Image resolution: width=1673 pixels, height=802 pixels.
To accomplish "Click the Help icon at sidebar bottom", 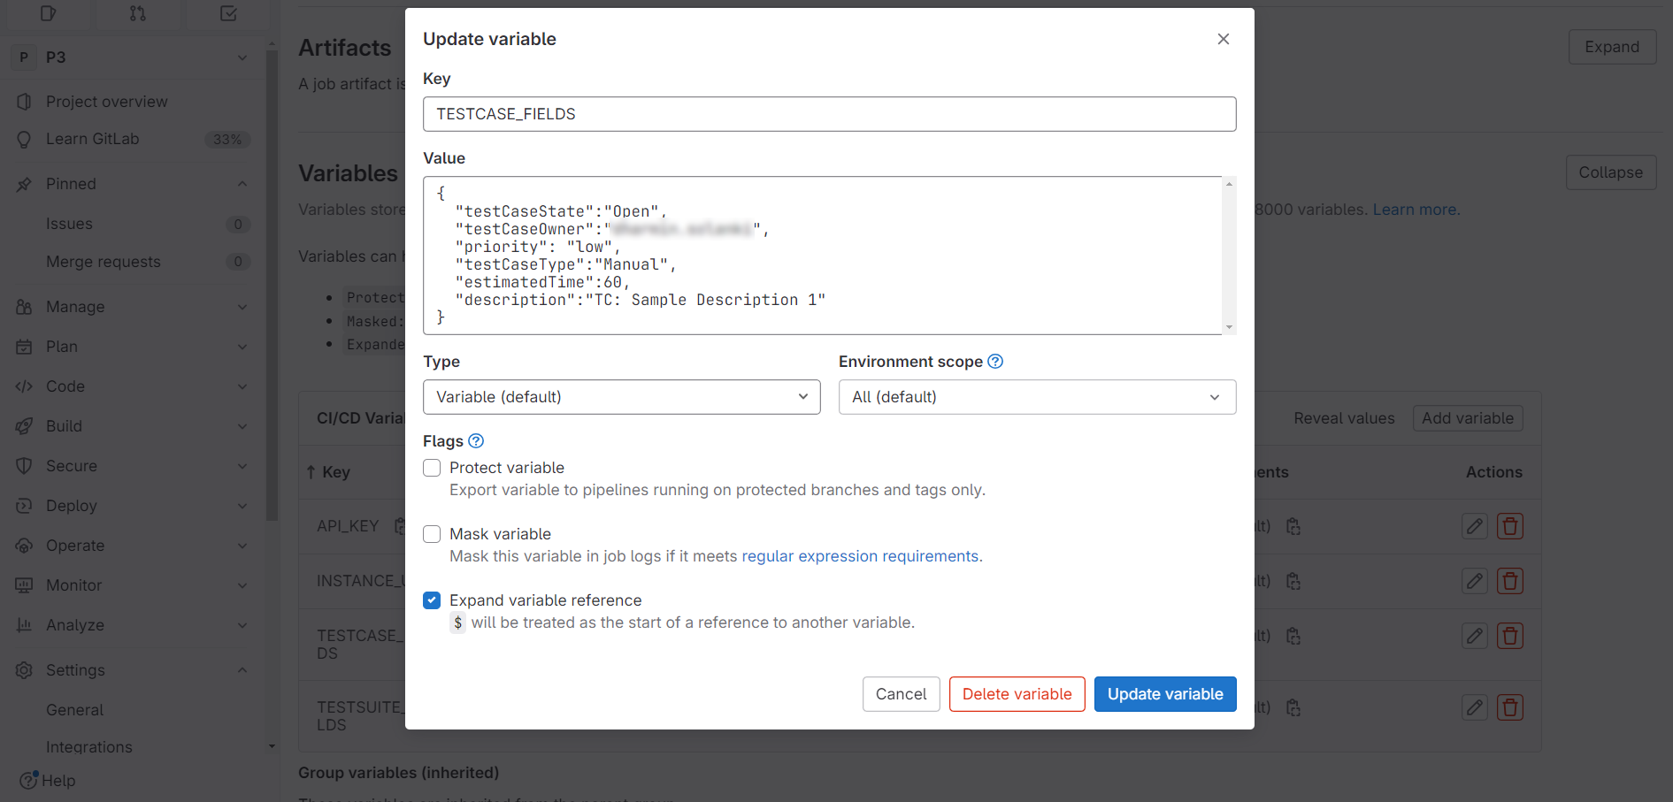I will (28, 781).
